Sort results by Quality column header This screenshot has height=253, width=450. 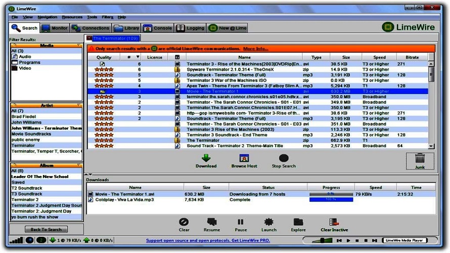click(x=104, y=57)
